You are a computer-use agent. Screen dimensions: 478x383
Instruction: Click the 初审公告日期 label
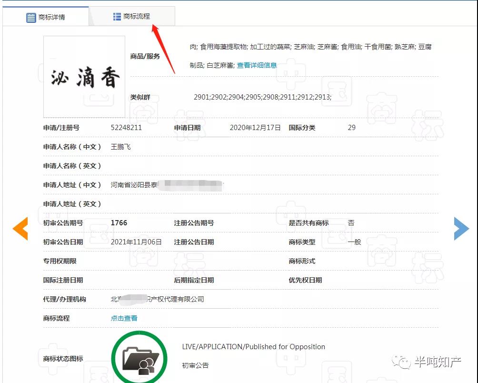click(63, 242)
